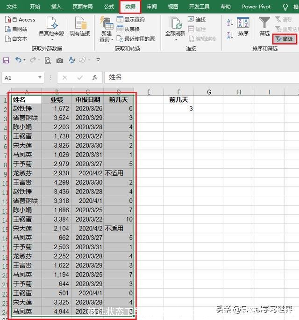Undo the last action
This screenshot has height=320, width=299.
tap(18, 60)
